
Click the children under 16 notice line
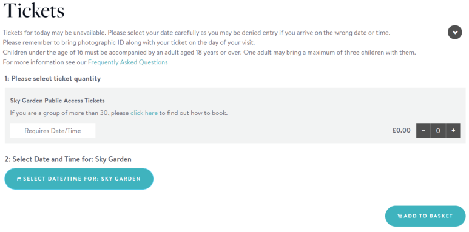click(209, 53)
